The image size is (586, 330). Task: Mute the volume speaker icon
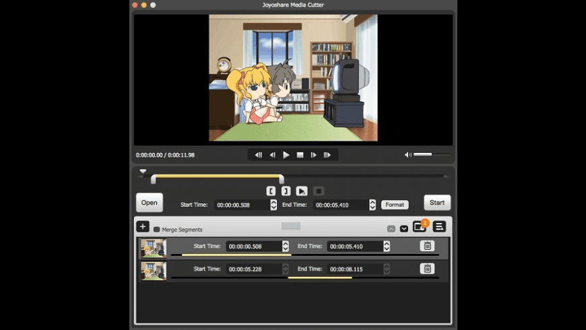pyautogui.click(x=408, y=155)
